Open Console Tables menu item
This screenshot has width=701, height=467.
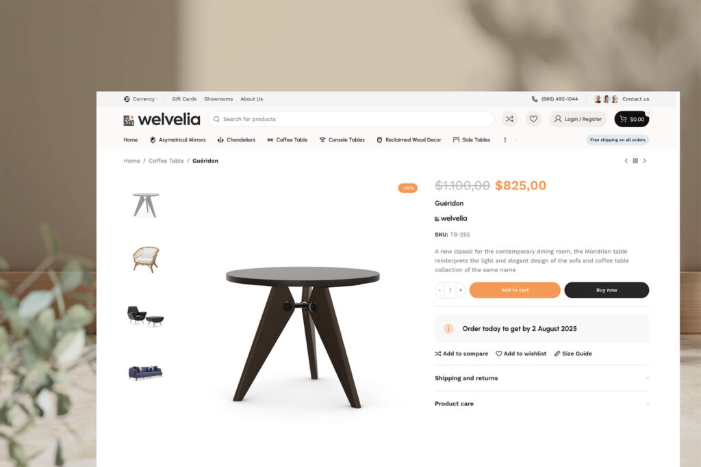[x=342, y=139]
